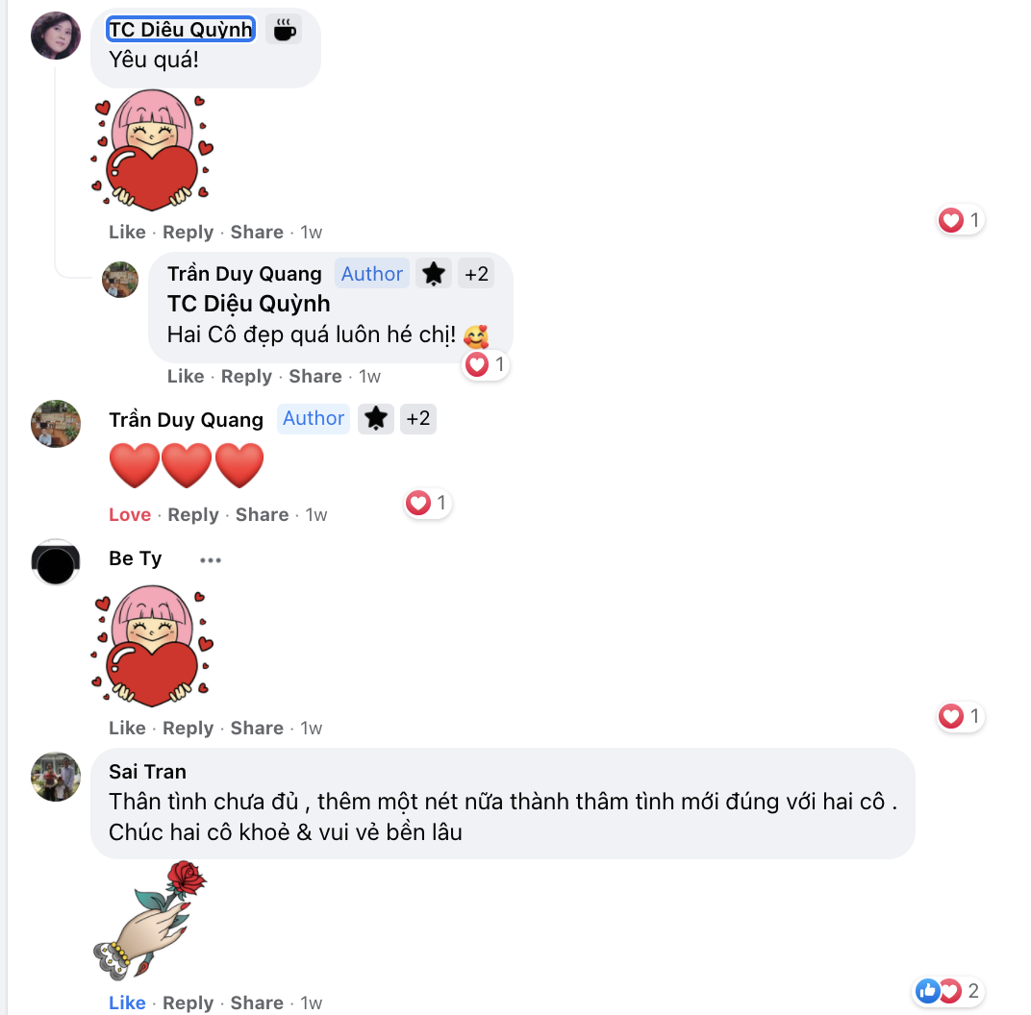
Task: Expand +2 badges in Trần Duy Quang's reply
Action: pos(476,274)
